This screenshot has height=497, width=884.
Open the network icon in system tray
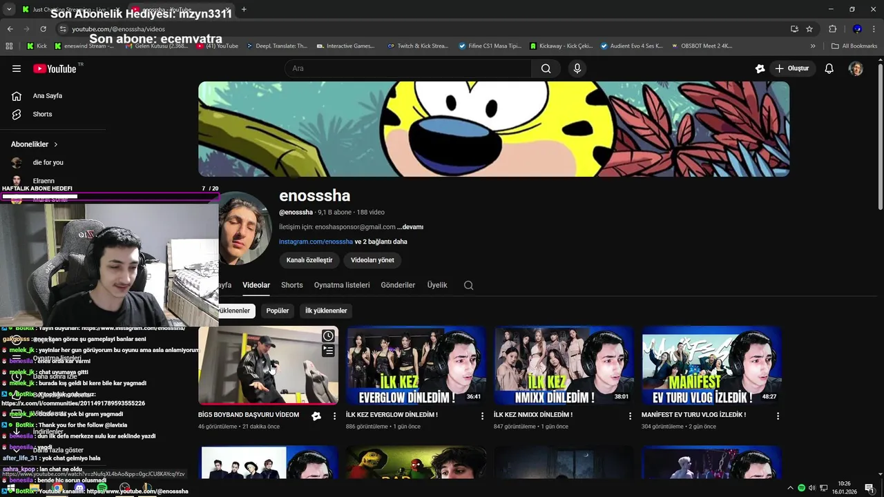823,488
